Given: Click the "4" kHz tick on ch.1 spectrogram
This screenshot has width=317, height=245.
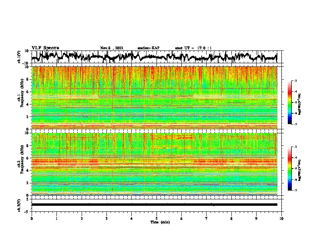Looking at the screenshot, I should (x=28, y=104).
